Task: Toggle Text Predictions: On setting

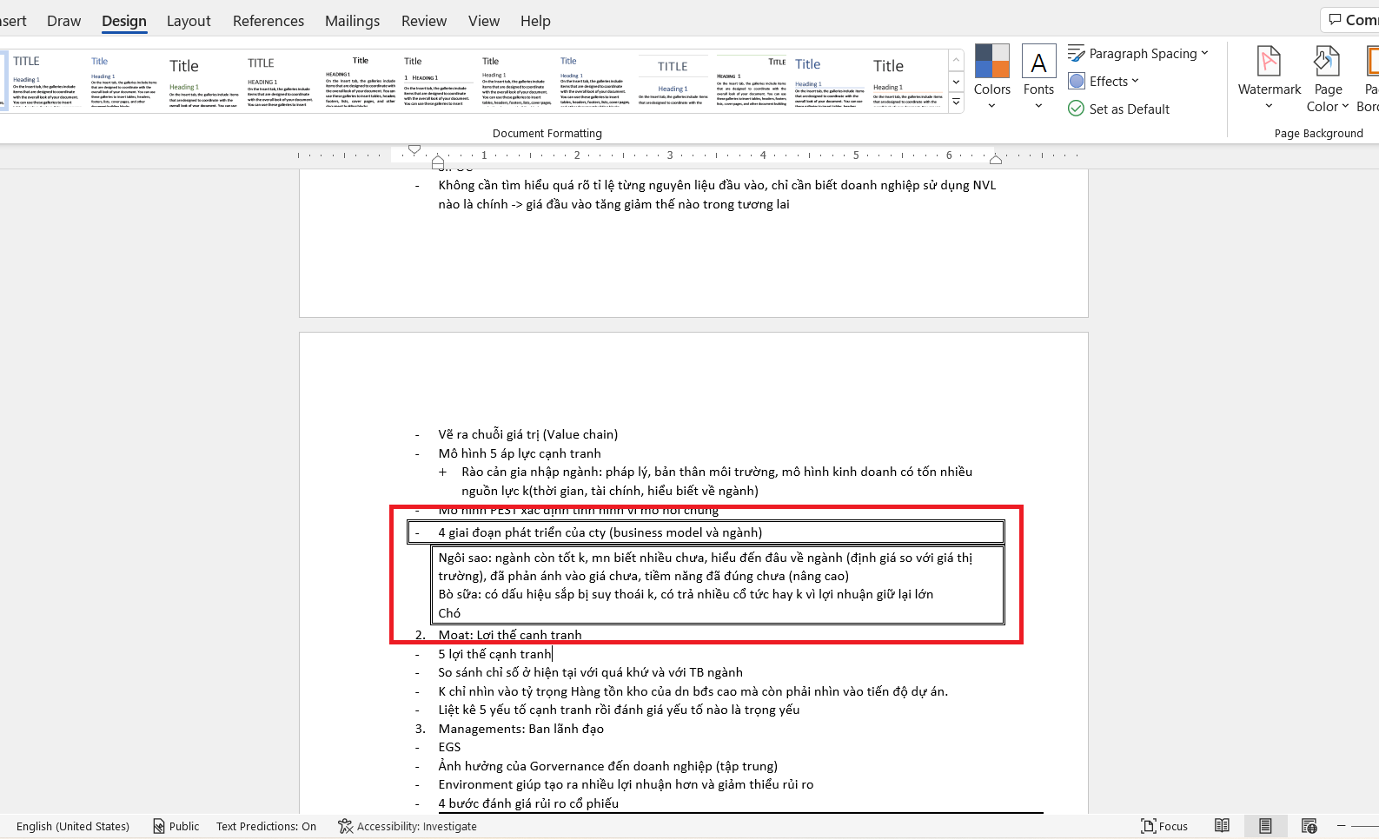Action: [266, 826]
